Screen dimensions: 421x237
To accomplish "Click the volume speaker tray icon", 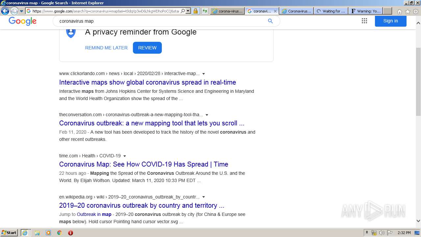I will 382,233.
